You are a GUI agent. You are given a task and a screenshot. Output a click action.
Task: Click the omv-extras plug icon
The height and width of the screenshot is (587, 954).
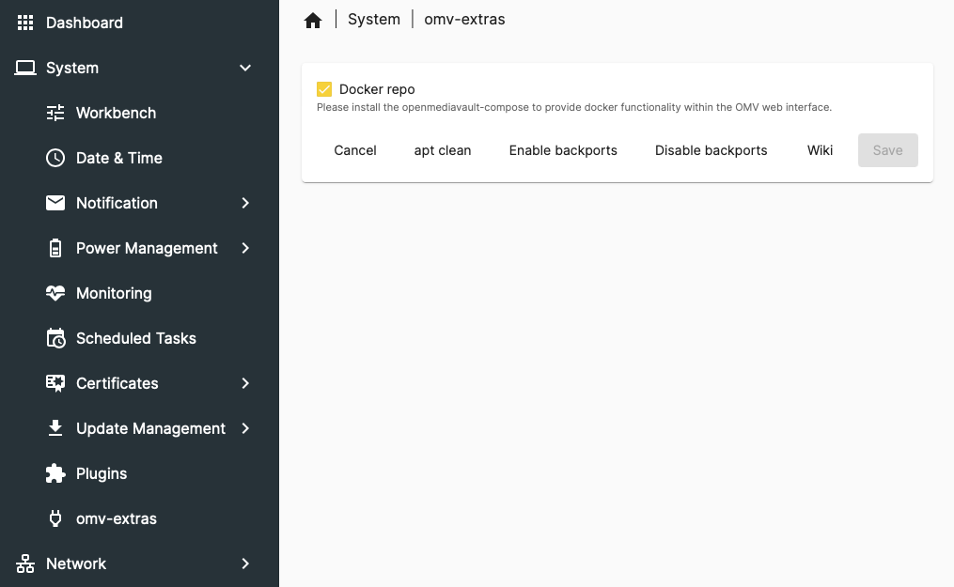click(55, 518)
